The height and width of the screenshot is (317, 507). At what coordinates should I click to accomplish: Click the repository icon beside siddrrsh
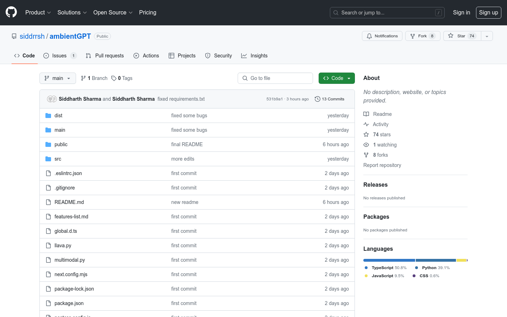point(14,36)
